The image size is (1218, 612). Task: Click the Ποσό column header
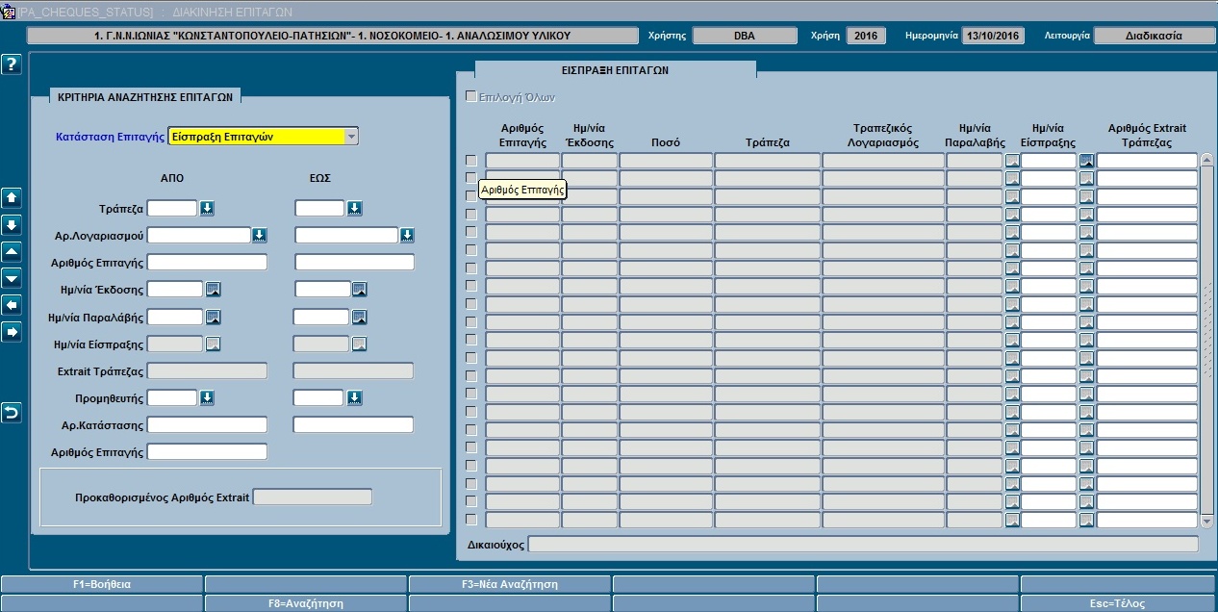click(x=666, y=142)
